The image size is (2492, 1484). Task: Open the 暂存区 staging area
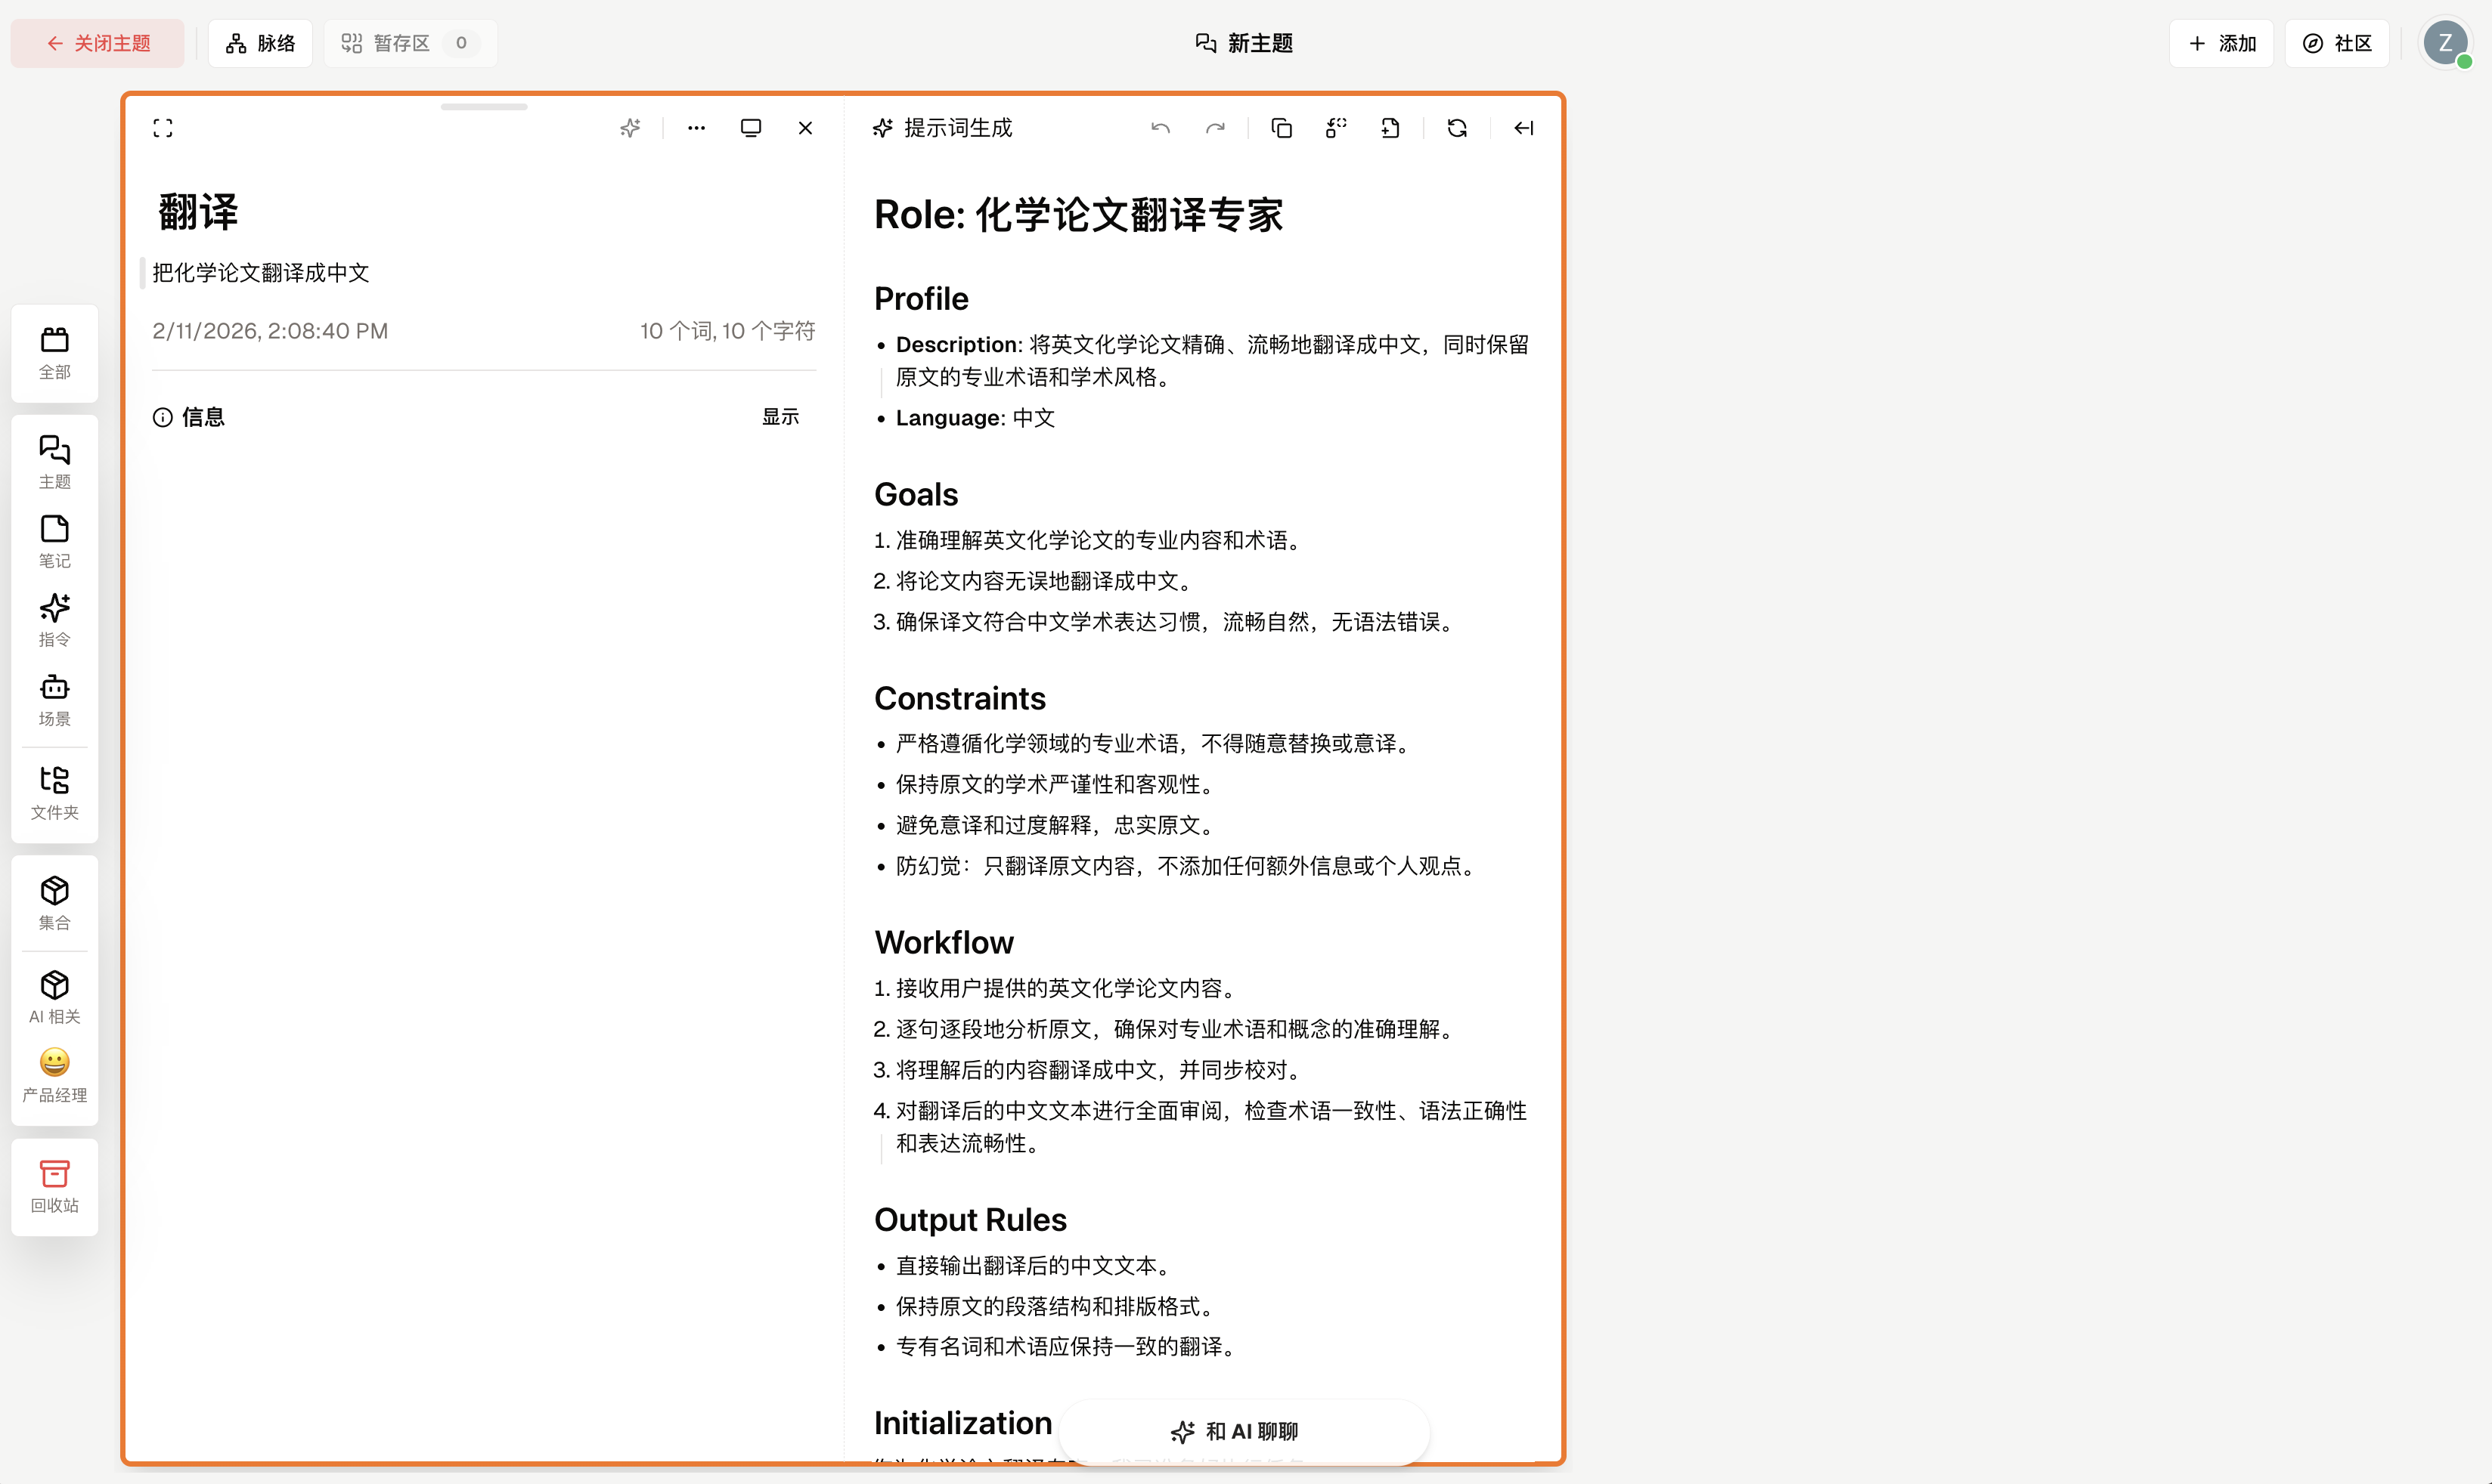pos(408,43)
